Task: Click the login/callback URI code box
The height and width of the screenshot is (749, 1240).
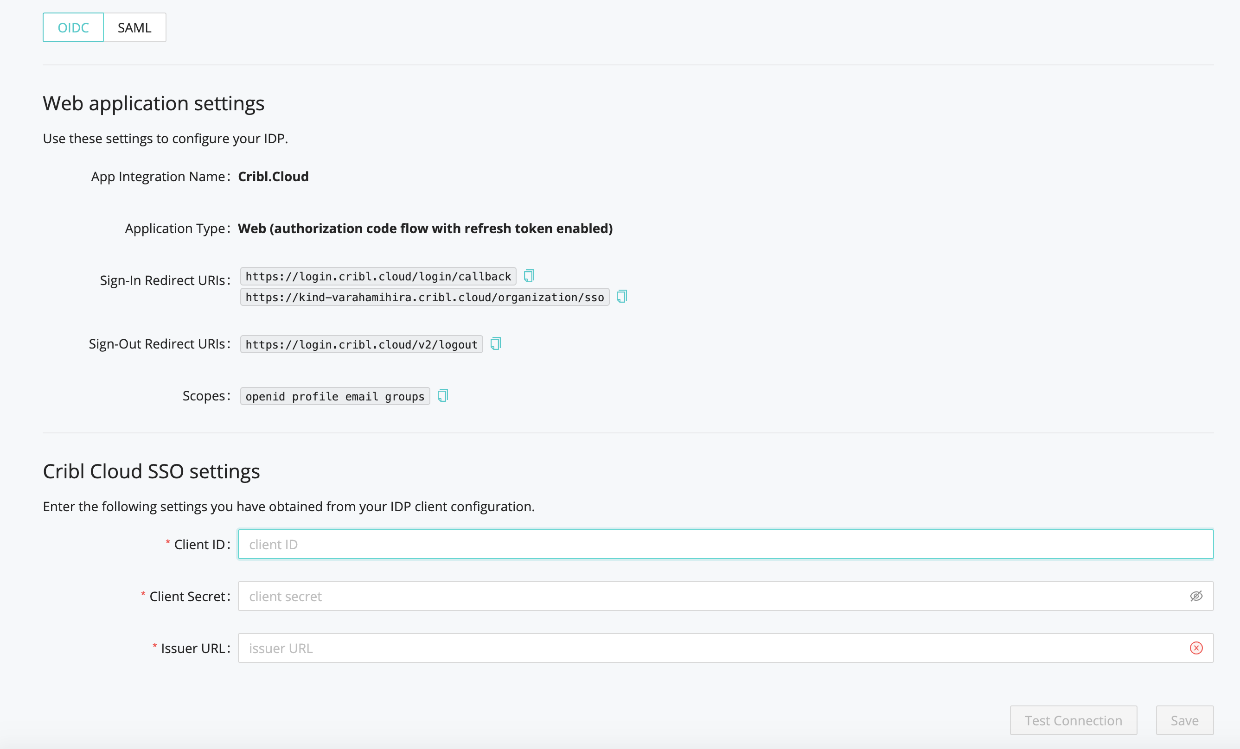Action: pos(378,276)
